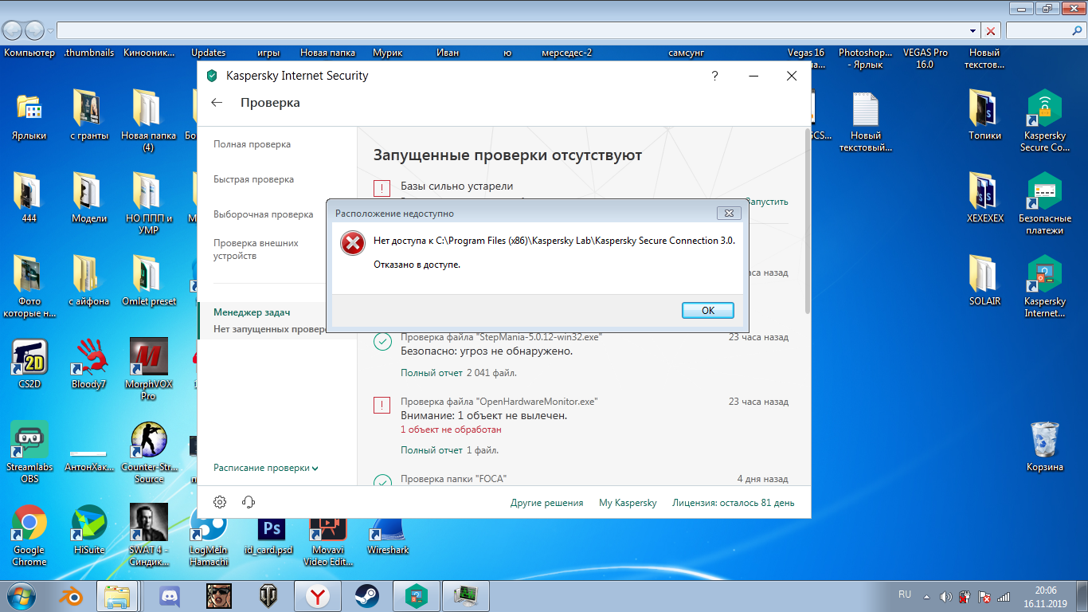This screenshot has height=612, width=1088.
Task: Select the Ярлыки folder on desktop
Action: pyautogui.click(x=29, y=116)
